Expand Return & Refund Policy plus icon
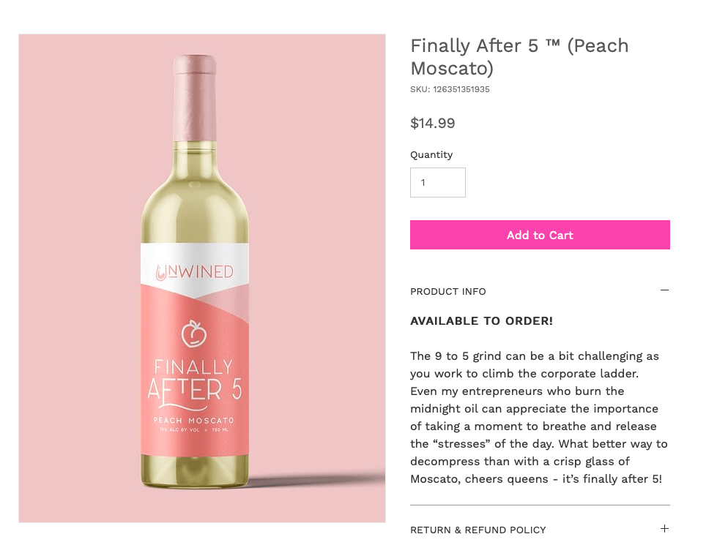Viewport: 717px width, 553px height. coord(664,529)
